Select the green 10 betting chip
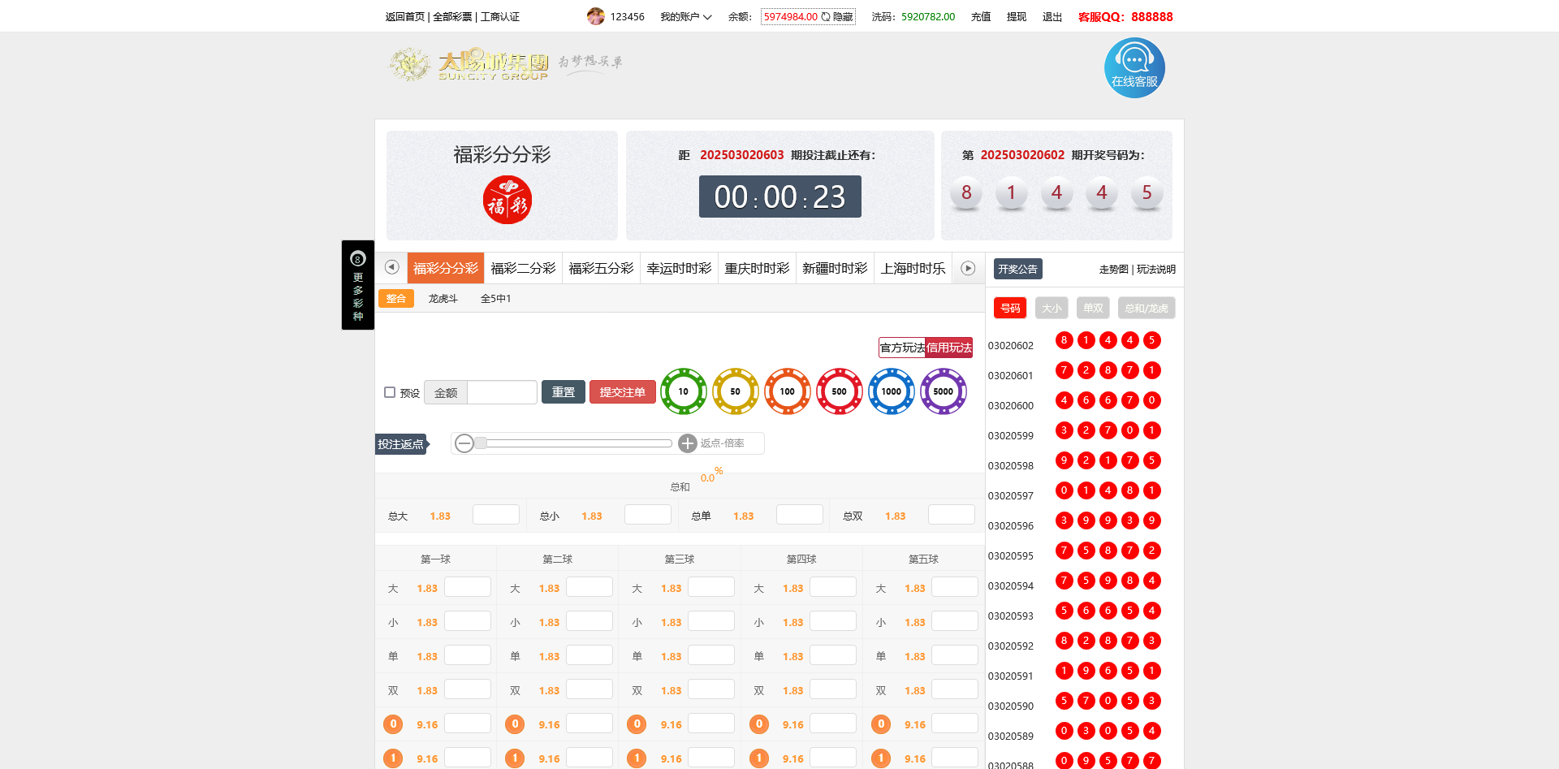This screenshot has width=1559, height=769. tap(683, 391)
